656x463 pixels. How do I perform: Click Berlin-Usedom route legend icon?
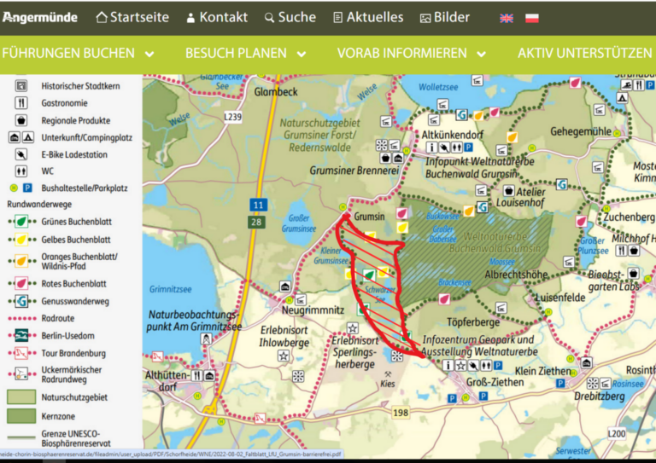coord(20,335)
